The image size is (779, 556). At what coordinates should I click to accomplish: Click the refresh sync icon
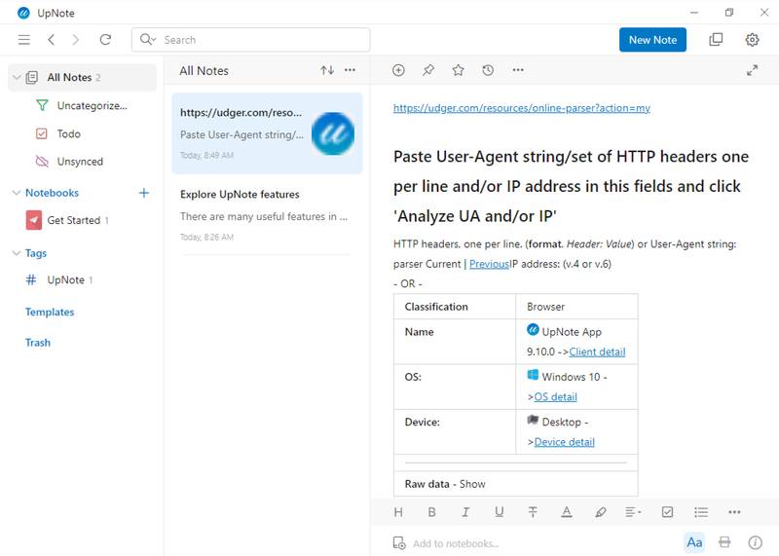pyautogui.click(x=105, y=40)
